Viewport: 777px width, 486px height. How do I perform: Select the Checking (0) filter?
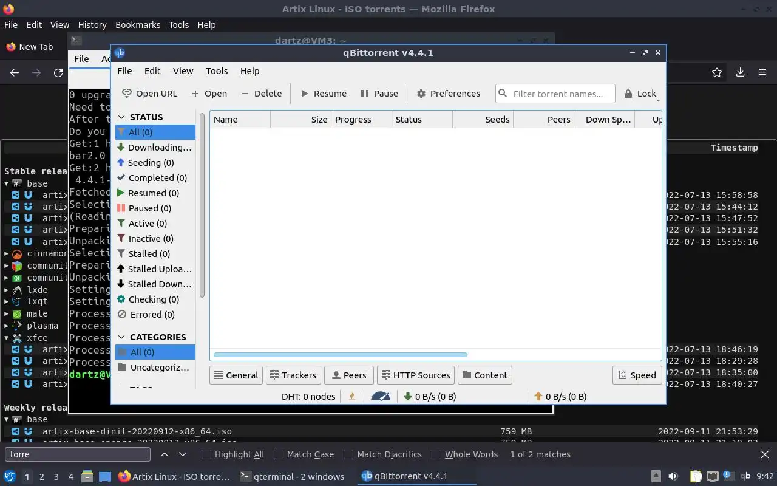pyautogui.click(x=155, y=299)
